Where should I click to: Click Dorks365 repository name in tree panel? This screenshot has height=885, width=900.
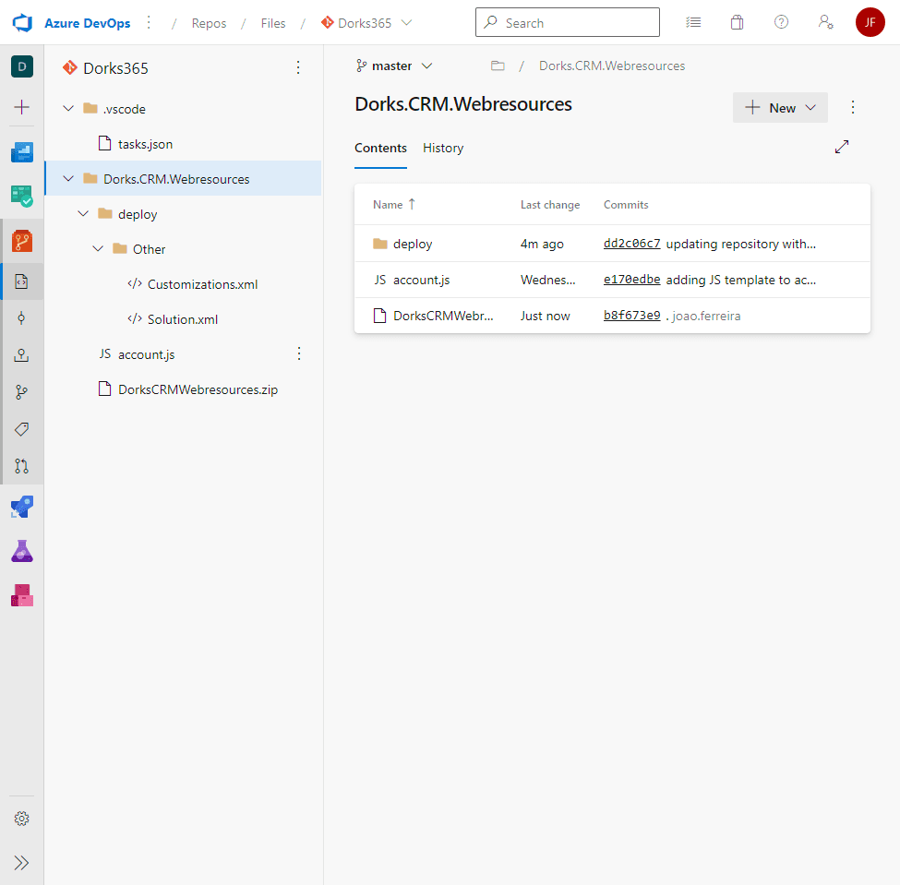pyautogui.click(x=116, y=68)
